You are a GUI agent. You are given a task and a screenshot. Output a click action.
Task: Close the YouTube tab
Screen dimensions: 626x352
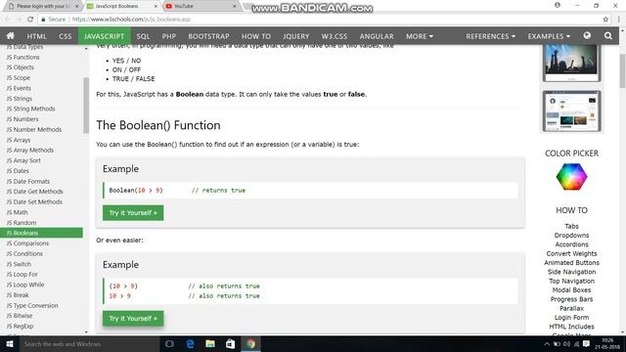tap(235, 6)
